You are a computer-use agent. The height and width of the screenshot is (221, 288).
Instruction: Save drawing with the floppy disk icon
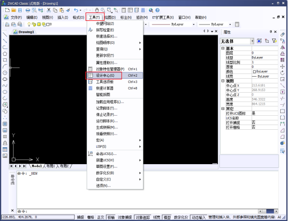pos(20,10)
